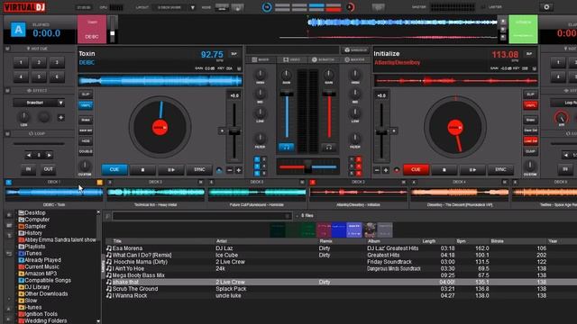This screenshot has height=324, width=577.
Task: Toggle SLIP mode on right deck
Action: pos(530,94)
